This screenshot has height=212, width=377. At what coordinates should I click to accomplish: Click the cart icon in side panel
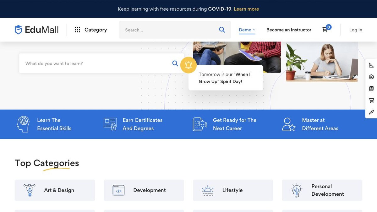(371, 101)
